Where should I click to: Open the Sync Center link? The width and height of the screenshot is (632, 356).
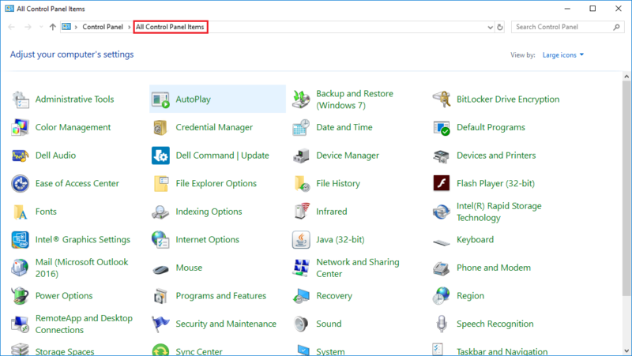199,351
